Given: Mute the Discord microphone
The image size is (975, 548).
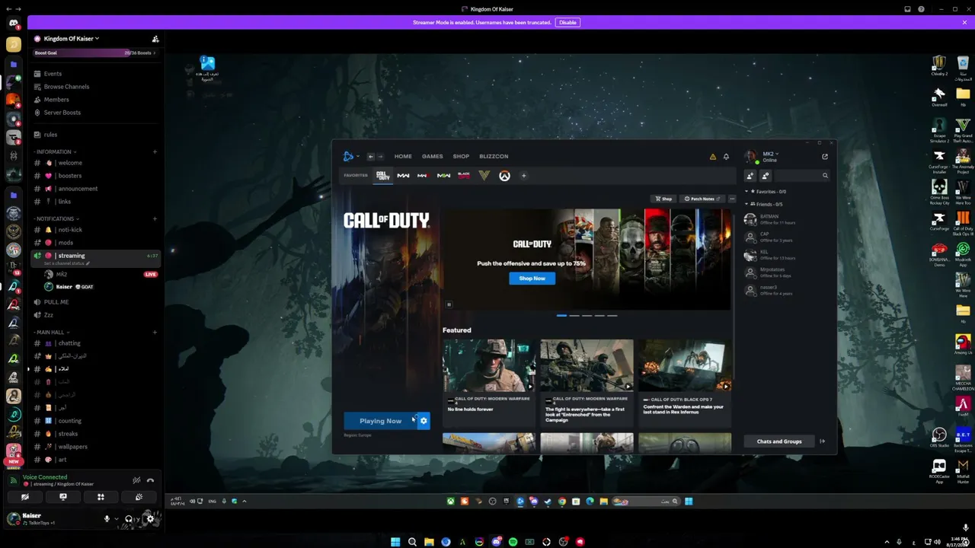Looking at the screenshot, I should point(107,519).
